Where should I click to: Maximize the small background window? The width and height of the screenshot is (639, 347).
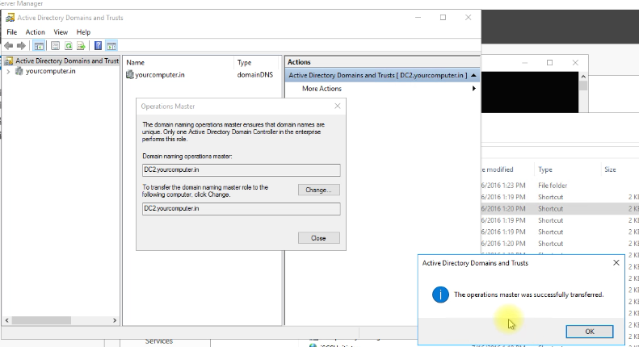point(550,62)
